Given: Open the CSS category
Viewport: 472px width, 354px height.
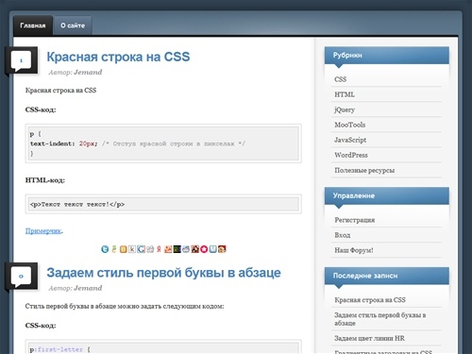Looking at the screenshot, I should 341,79.
